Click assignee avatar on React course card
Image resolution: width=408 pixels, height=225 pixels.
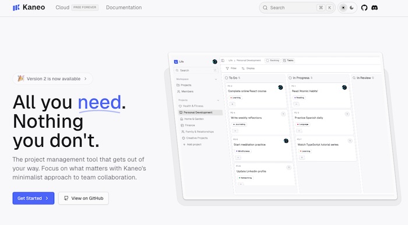pos(280,87)
